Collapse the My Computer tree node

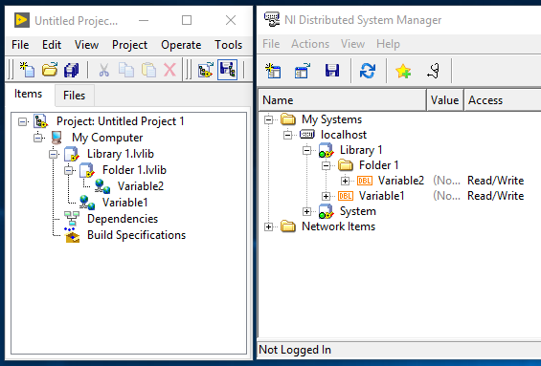[38, 138]
